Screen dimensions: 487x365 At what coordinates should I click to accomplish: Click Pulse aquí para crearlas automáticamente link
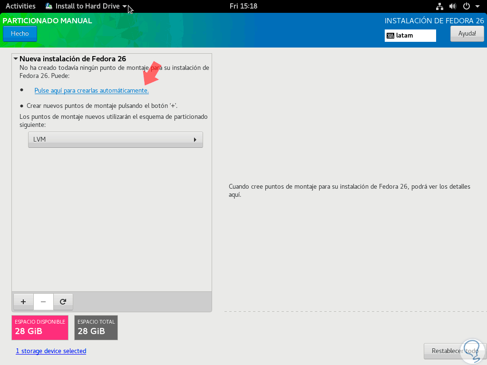pos(92,90)
